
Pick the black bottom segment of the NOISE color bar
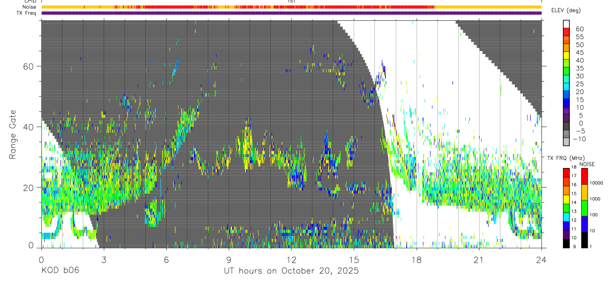point(584,240)
